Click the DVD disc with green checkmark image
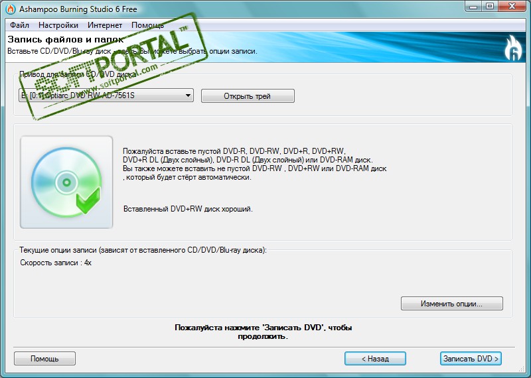Viewport: 531px width, 378px height. click(x=66, y=182)
